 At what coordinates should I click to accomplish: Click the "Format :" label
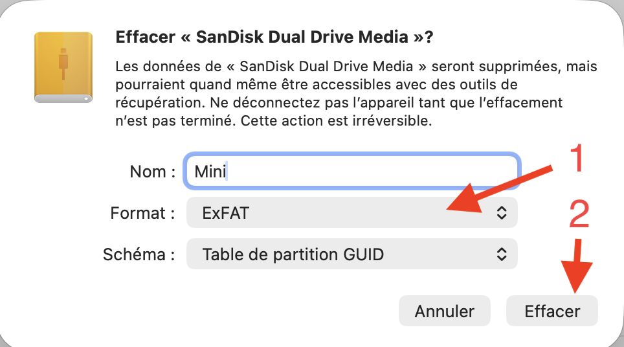coord(142,214)
